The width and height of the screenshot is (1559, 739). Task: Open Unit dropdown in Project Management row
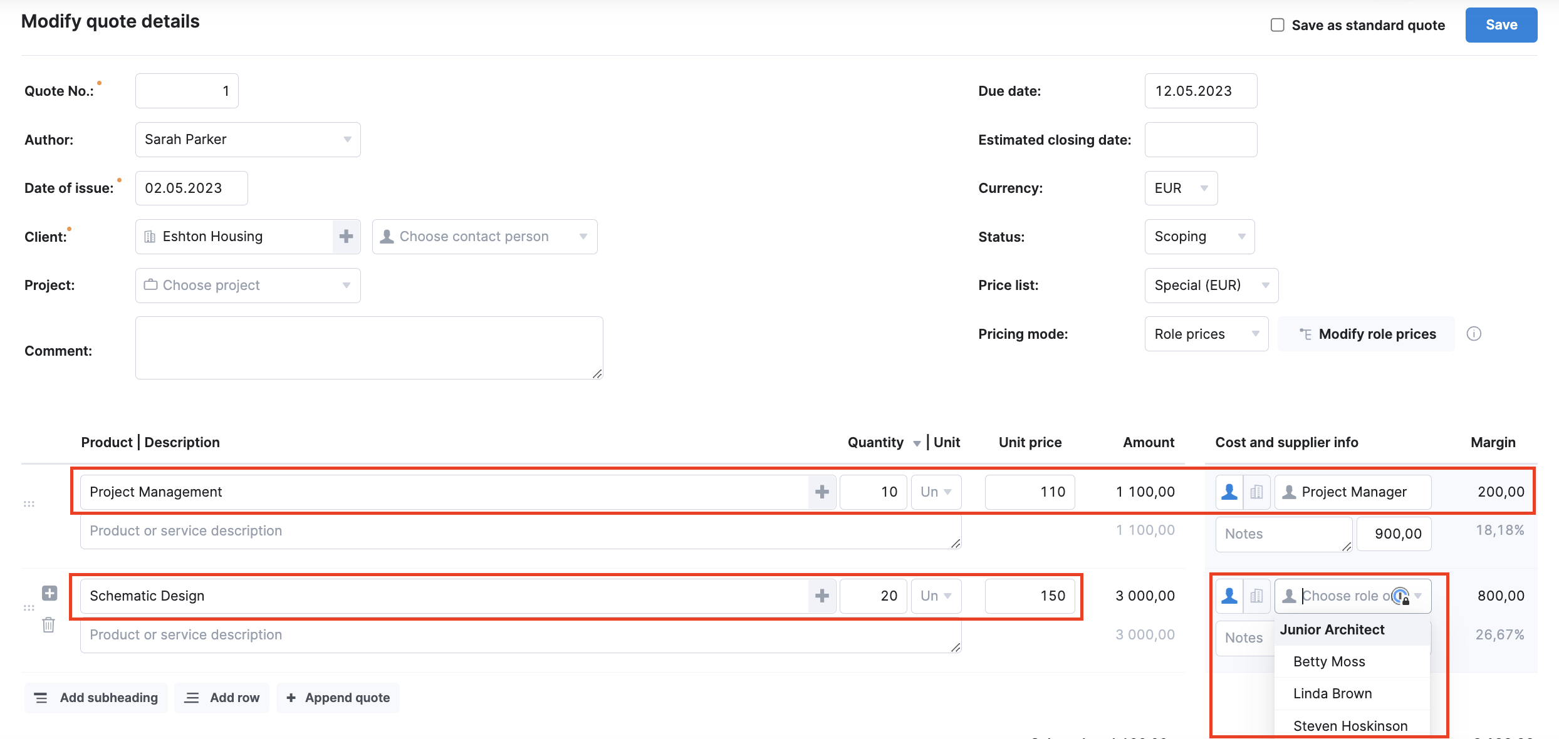pyautogui.click(x=936, y=492)
